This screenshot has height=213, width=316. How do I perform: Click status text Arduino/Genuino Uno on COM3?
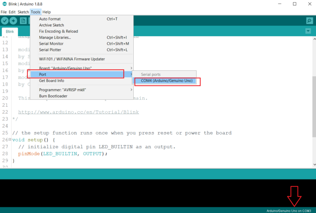288,211
